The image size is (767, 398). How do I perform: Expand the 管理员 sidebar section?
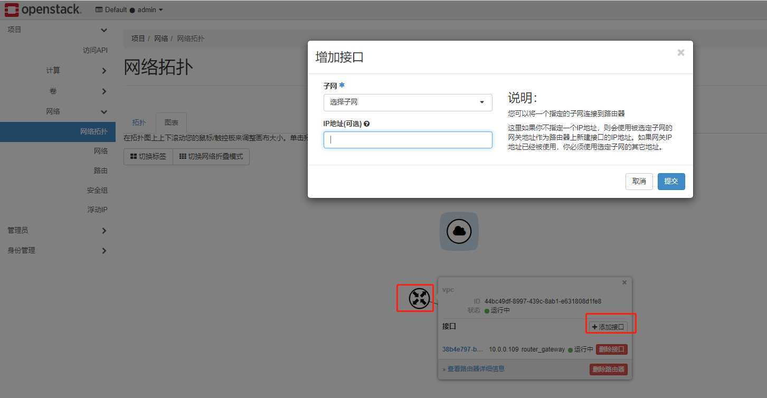click(x=58, y=230)
